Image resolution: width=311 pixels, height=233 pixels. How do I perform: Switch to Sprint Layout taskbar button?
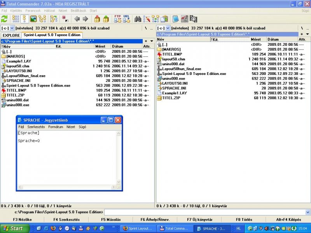click(138, 228)
